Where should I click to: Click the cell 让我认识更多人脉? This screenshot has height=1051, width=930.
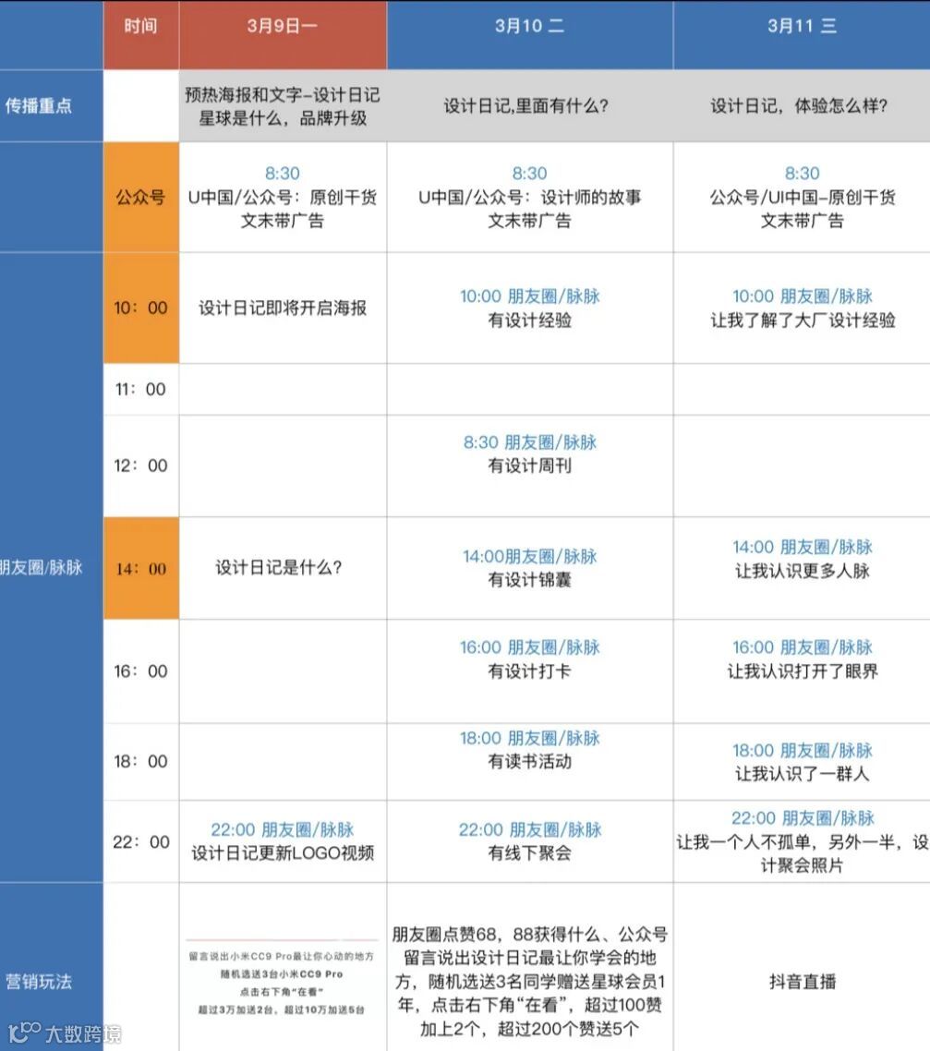click(802, 568)
